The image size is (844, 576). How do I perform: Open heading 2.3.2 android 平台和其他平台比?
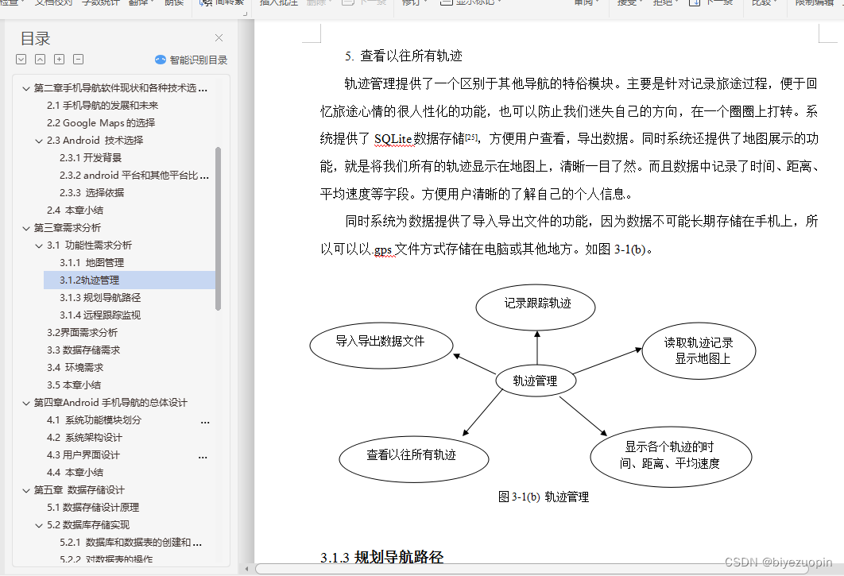(134, 176)
